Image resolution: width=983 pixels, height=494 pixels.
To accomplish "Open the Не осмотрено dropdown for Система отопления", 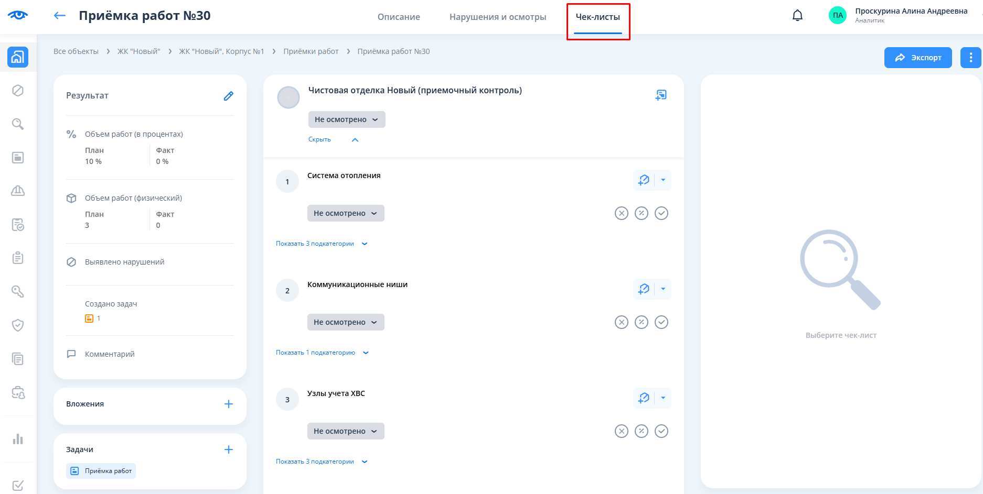I will tap(346, 213).
